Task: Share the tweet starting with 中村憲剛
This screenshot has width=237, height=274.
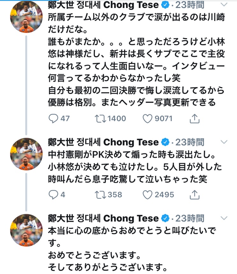Action: [x=194, y=194]
